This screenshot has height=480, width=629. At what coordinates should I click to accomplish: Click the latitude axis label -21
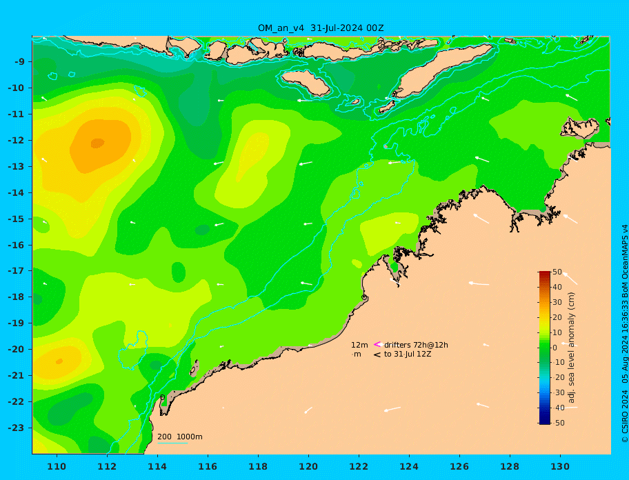coord(17,376)
